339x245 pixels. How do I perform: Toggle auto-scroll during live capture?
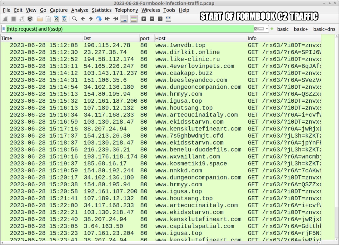[124, 19]
